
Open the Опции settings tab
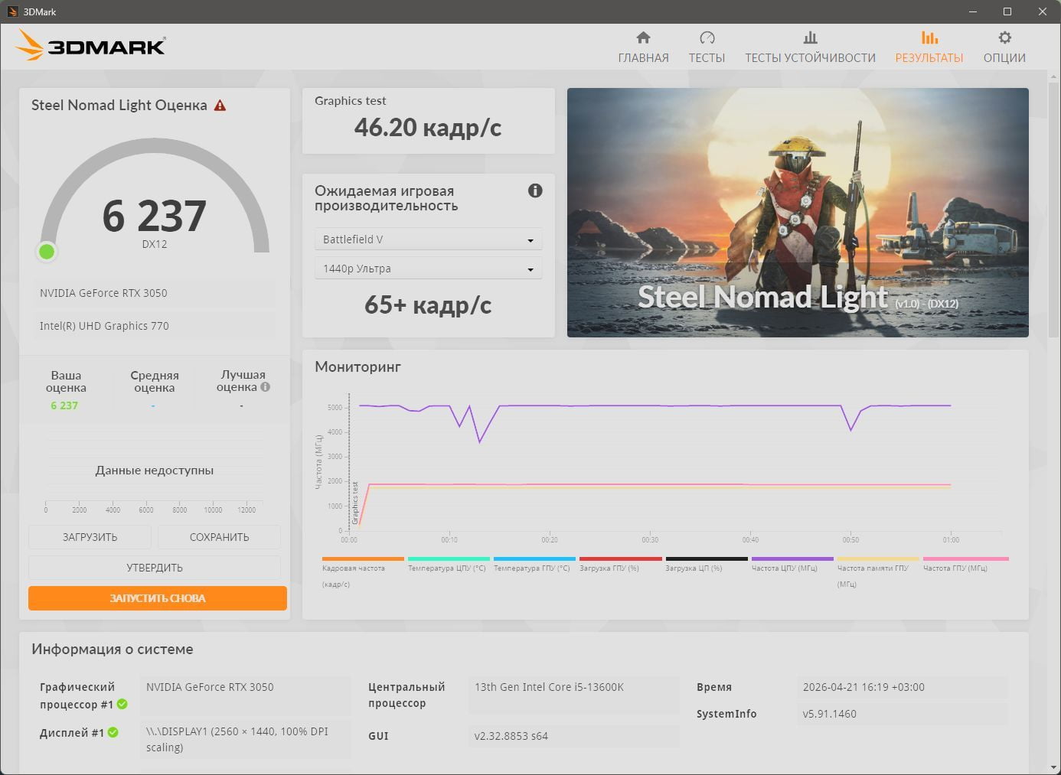point(1004,47)
